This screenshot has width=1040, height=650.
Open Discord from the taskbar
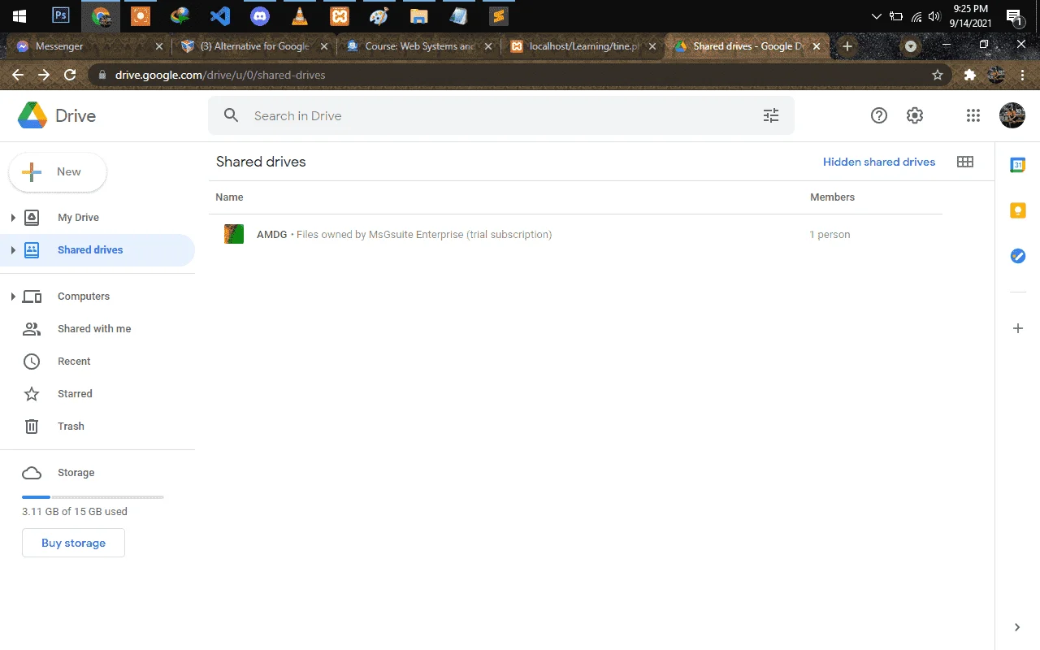(260, 15)
